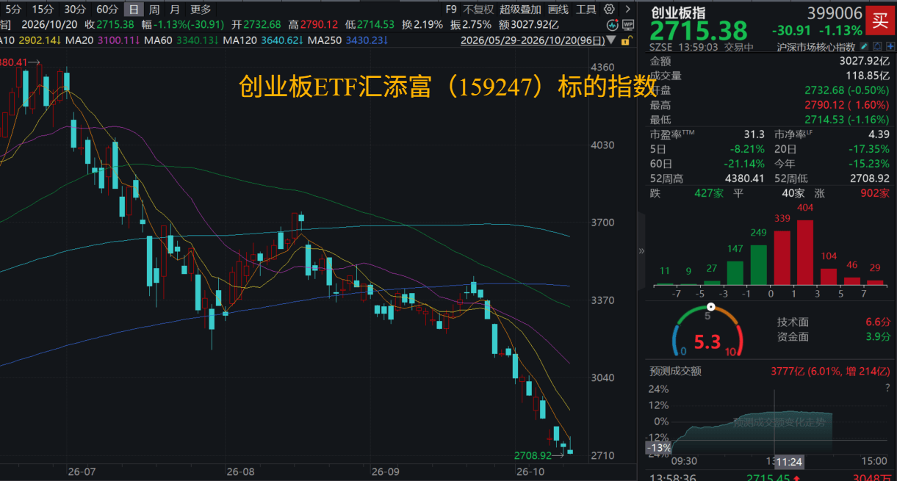
Task: Click the question mark help icon
Action: tap(887, 387)
